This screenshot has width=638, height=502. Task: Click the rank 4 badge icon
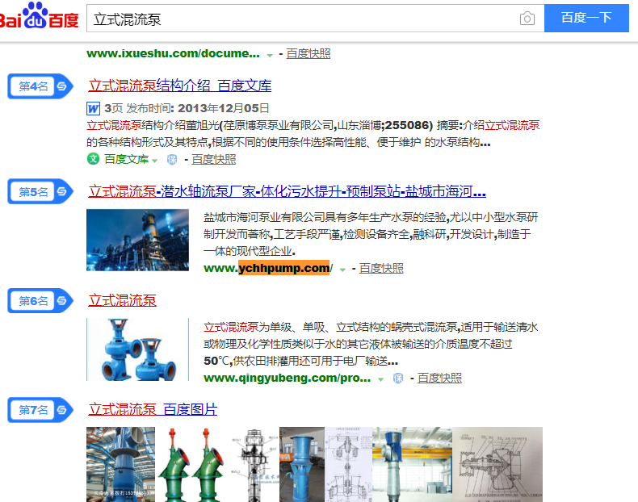40,86
